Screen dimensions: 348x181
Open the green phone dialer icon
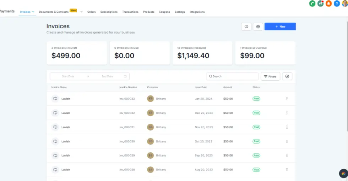click(312, 4)
